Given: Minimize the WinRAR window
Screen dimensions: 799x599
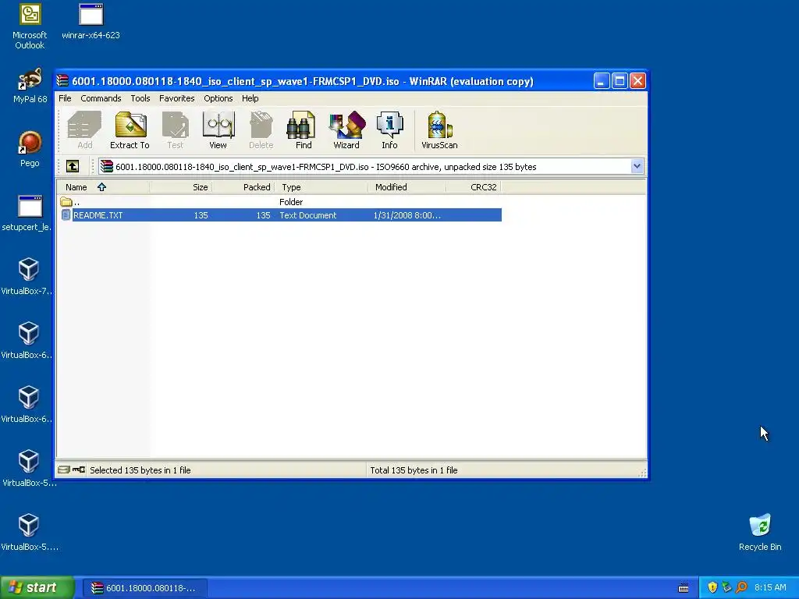Looking at the screenshot, I should (602, 81).
